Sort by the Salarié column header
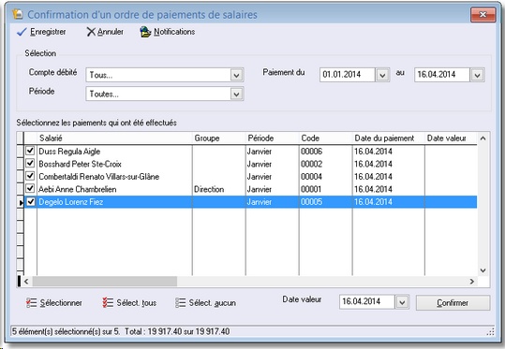 114,138
